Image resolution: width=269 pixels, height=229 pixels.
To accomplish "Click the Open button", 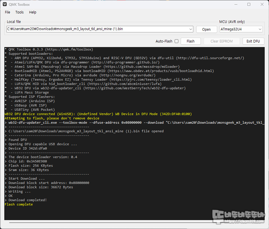I will click(206, 29).
